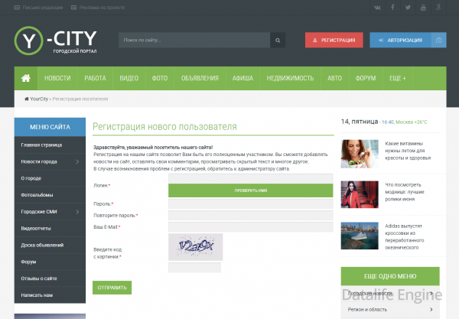Image resolution: width=459 pixels, height=319 pixels.
Task: Open the VK social icon
Action: (377, 8)
